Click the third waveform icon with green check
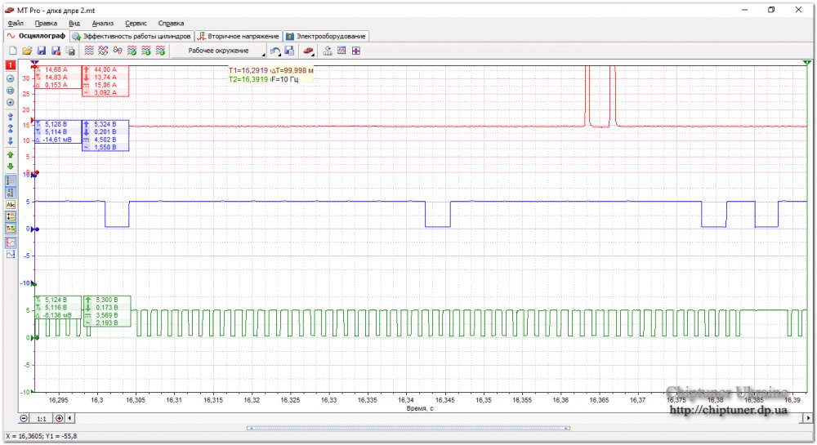The width and height of the screenshot is (817, 445). coord(160,51)
